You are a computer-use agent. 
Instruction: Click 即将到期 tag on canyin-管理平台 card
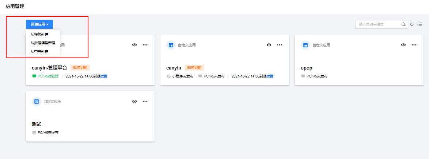click(80, 68)
